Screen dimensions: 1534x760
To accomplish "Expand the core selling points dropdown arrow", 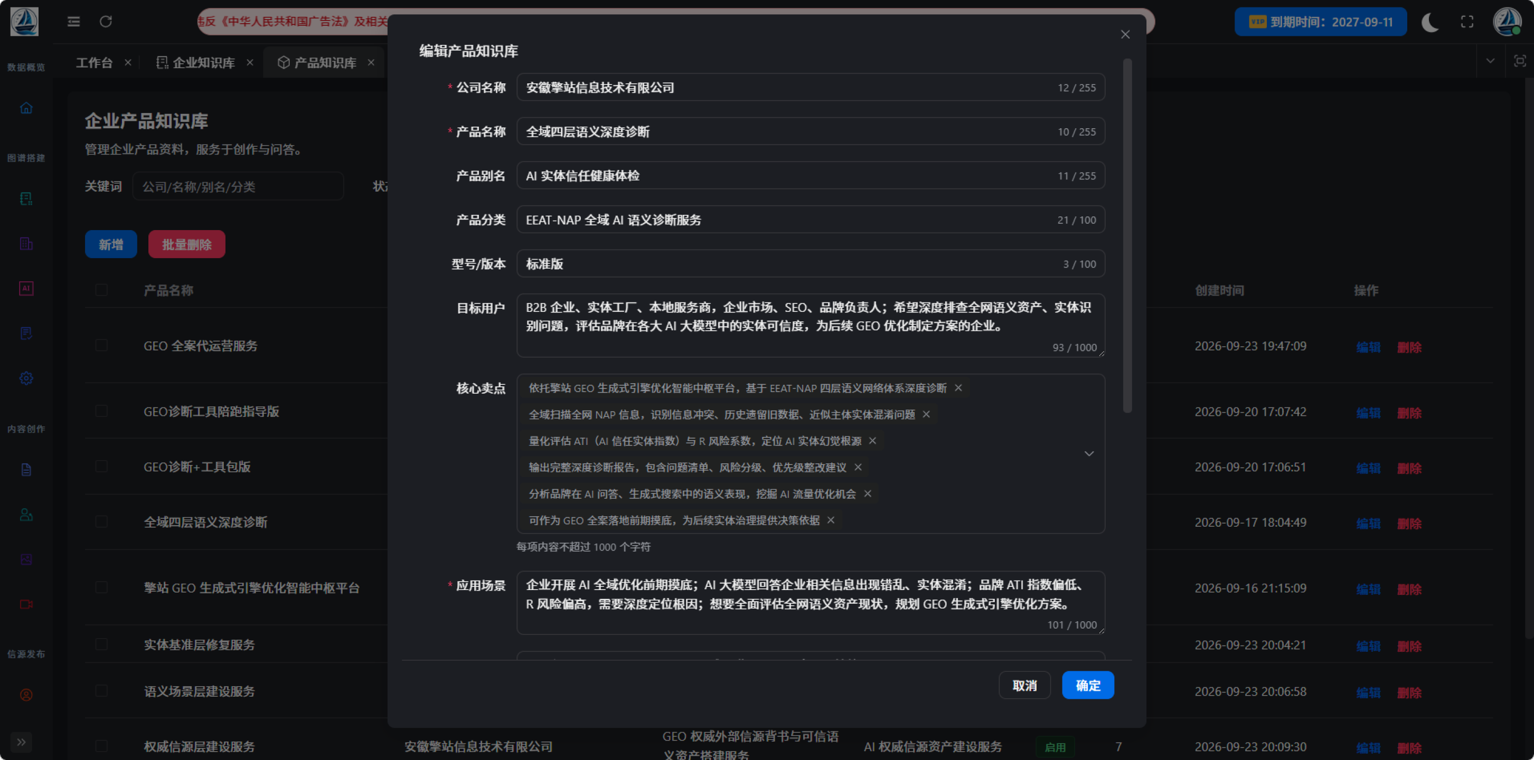I will (x=1088, y=453).
